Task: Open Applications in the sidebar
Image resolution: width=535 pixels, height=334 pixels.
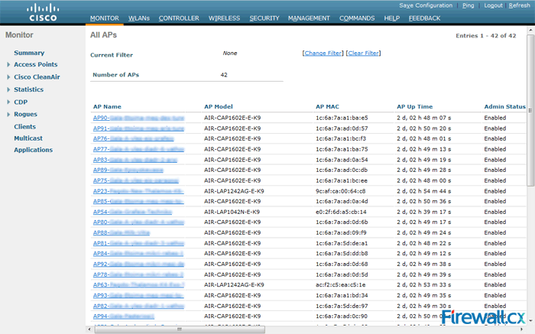Action: 33,150
